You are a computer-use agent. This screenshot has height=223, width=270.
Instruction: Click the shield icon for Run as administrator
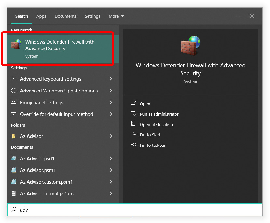[133, 113]
